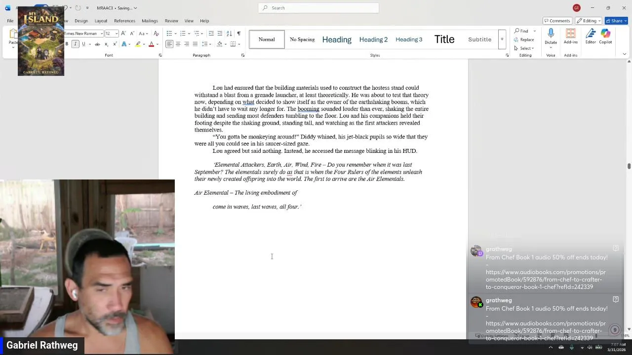Open the Multilevel List icon
632x355 pixels.
[x=196, y=34]
